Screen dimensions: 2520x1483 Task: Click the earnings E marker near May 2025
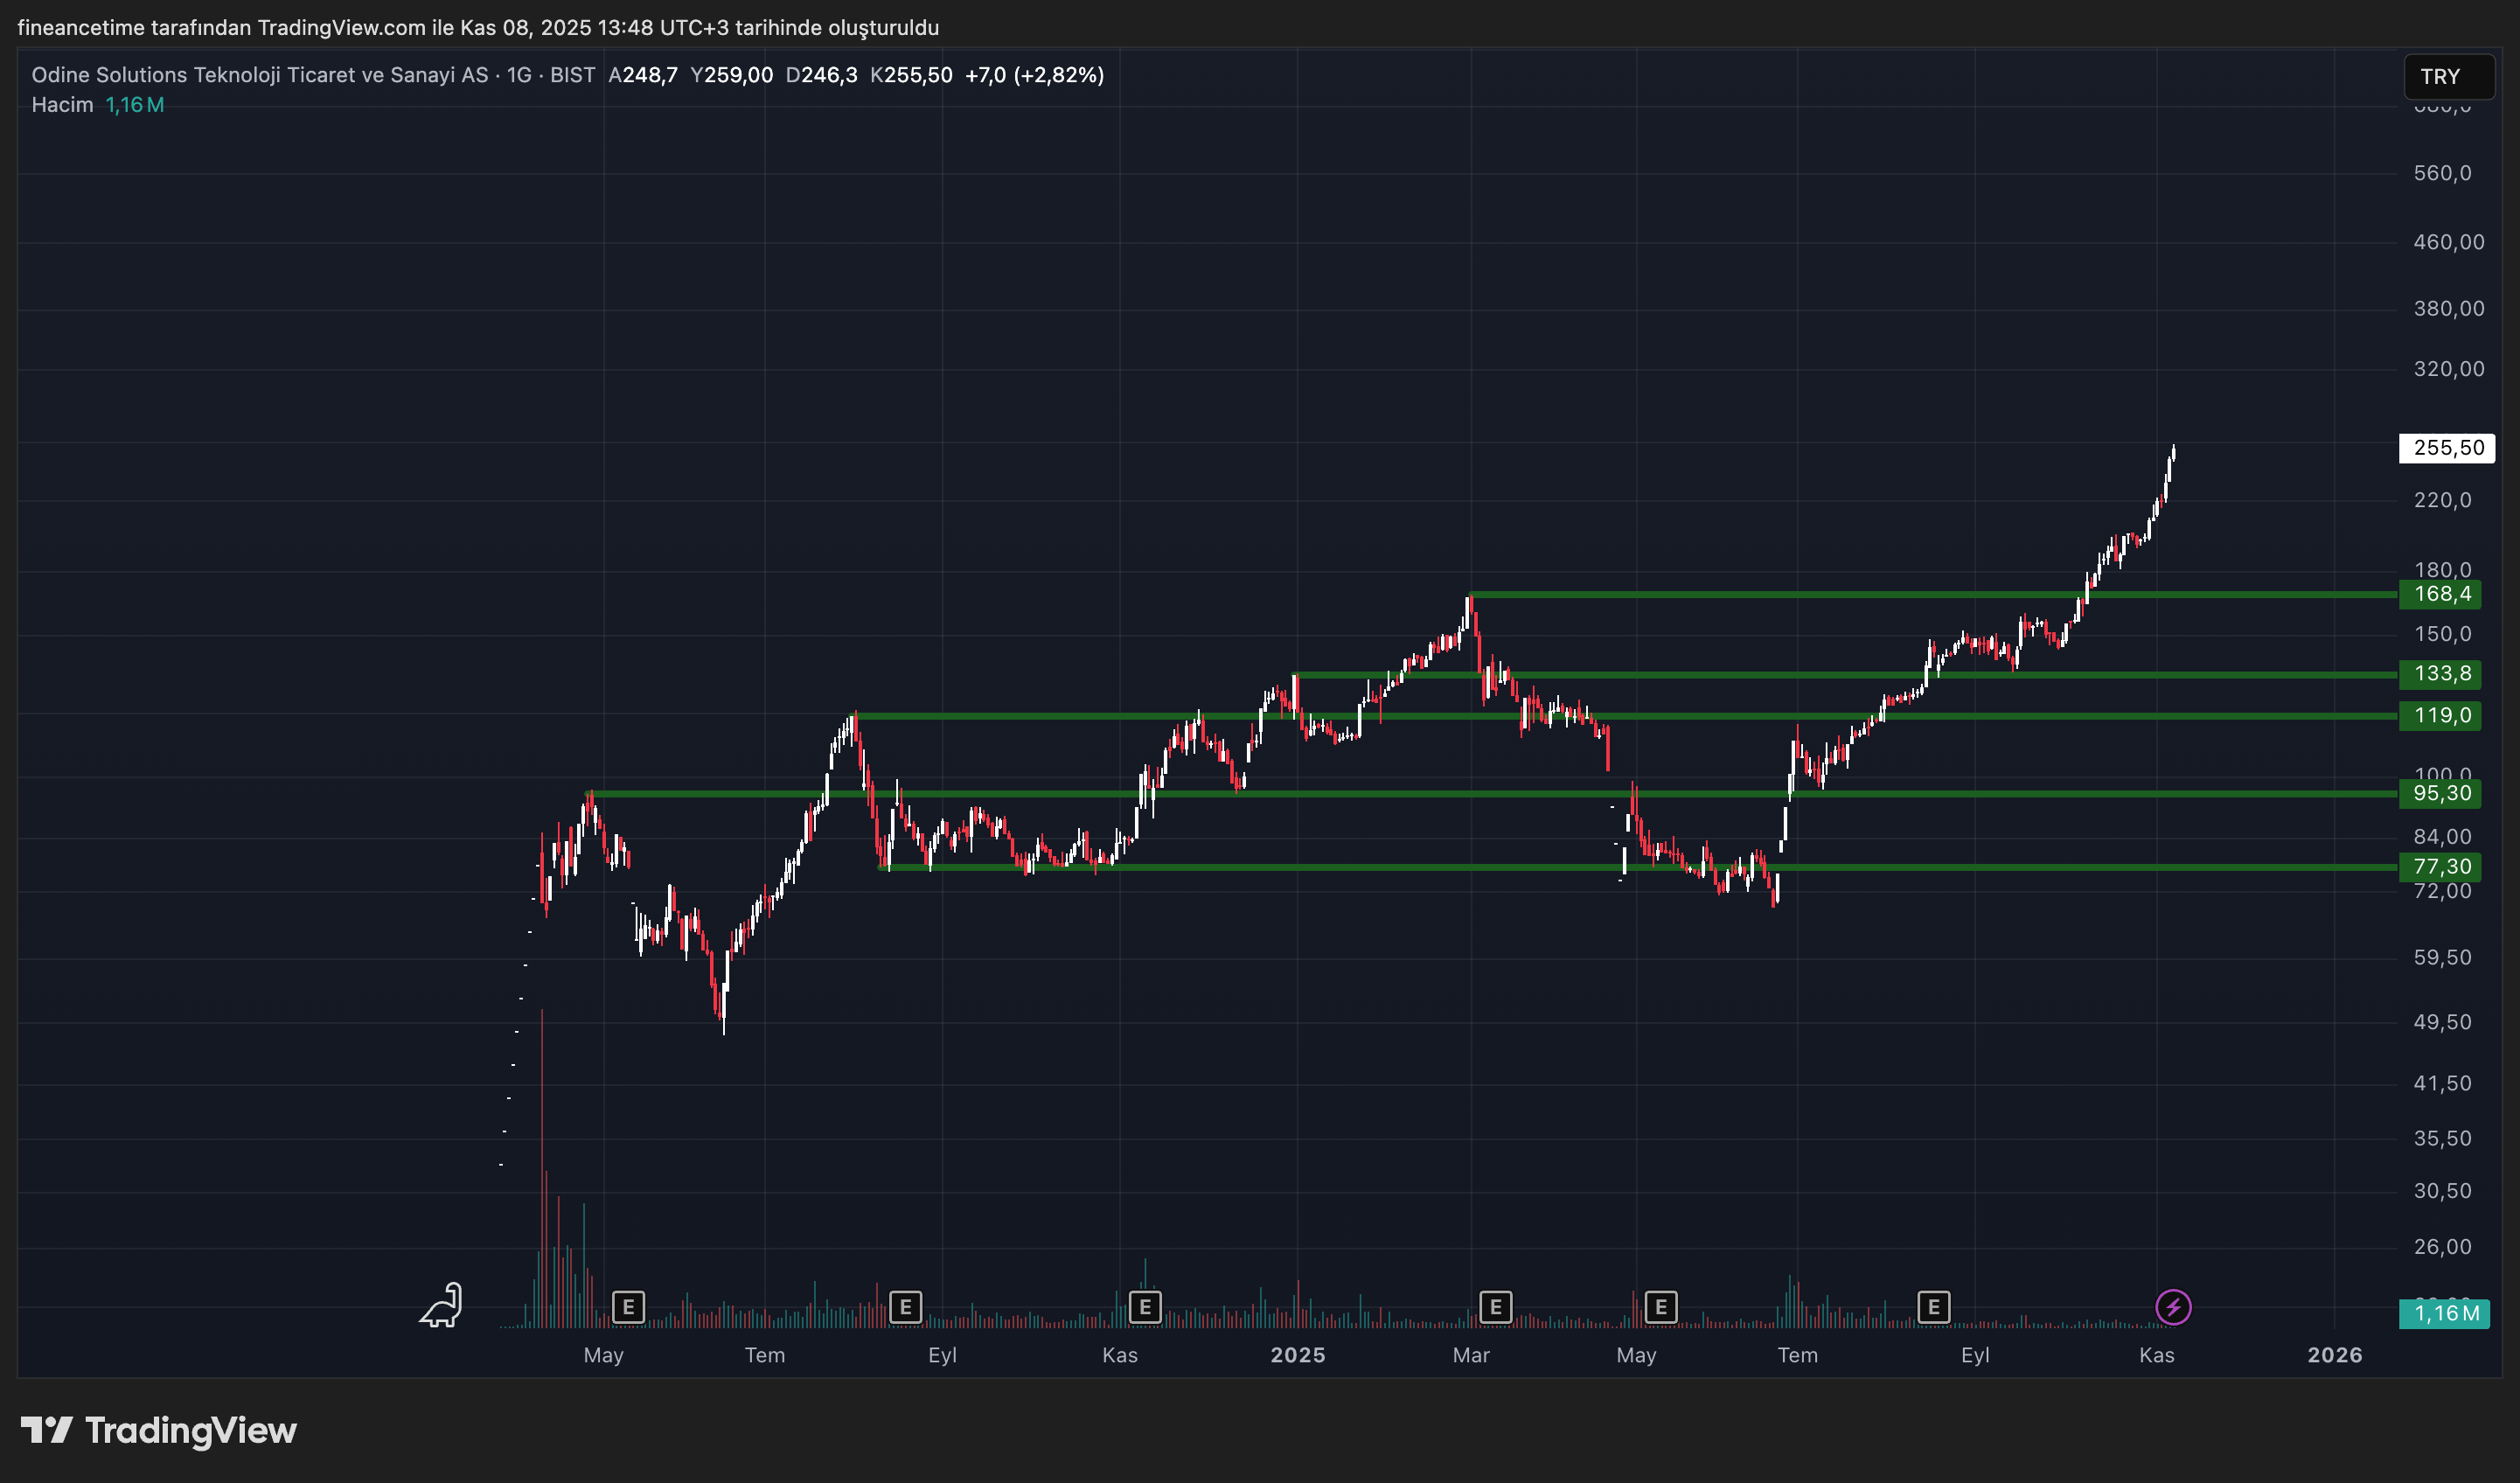1662,1307
